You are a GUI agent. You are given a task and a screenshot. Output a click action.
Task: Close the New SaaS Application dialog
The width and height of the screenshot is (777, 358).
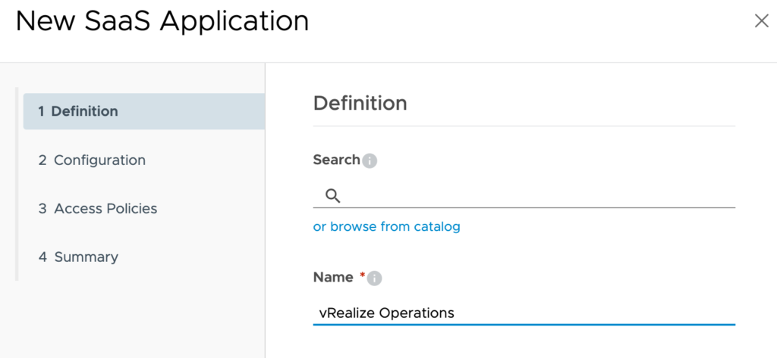(x=761, y=21)
